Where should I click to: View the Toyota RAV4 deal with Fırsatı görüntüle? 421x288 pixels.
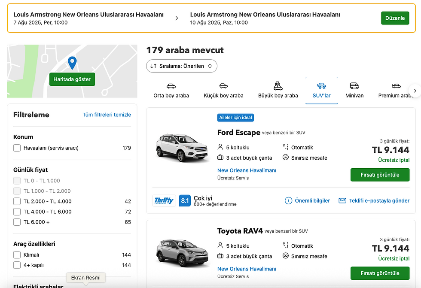pyautogui.click(x=380, y=273)
